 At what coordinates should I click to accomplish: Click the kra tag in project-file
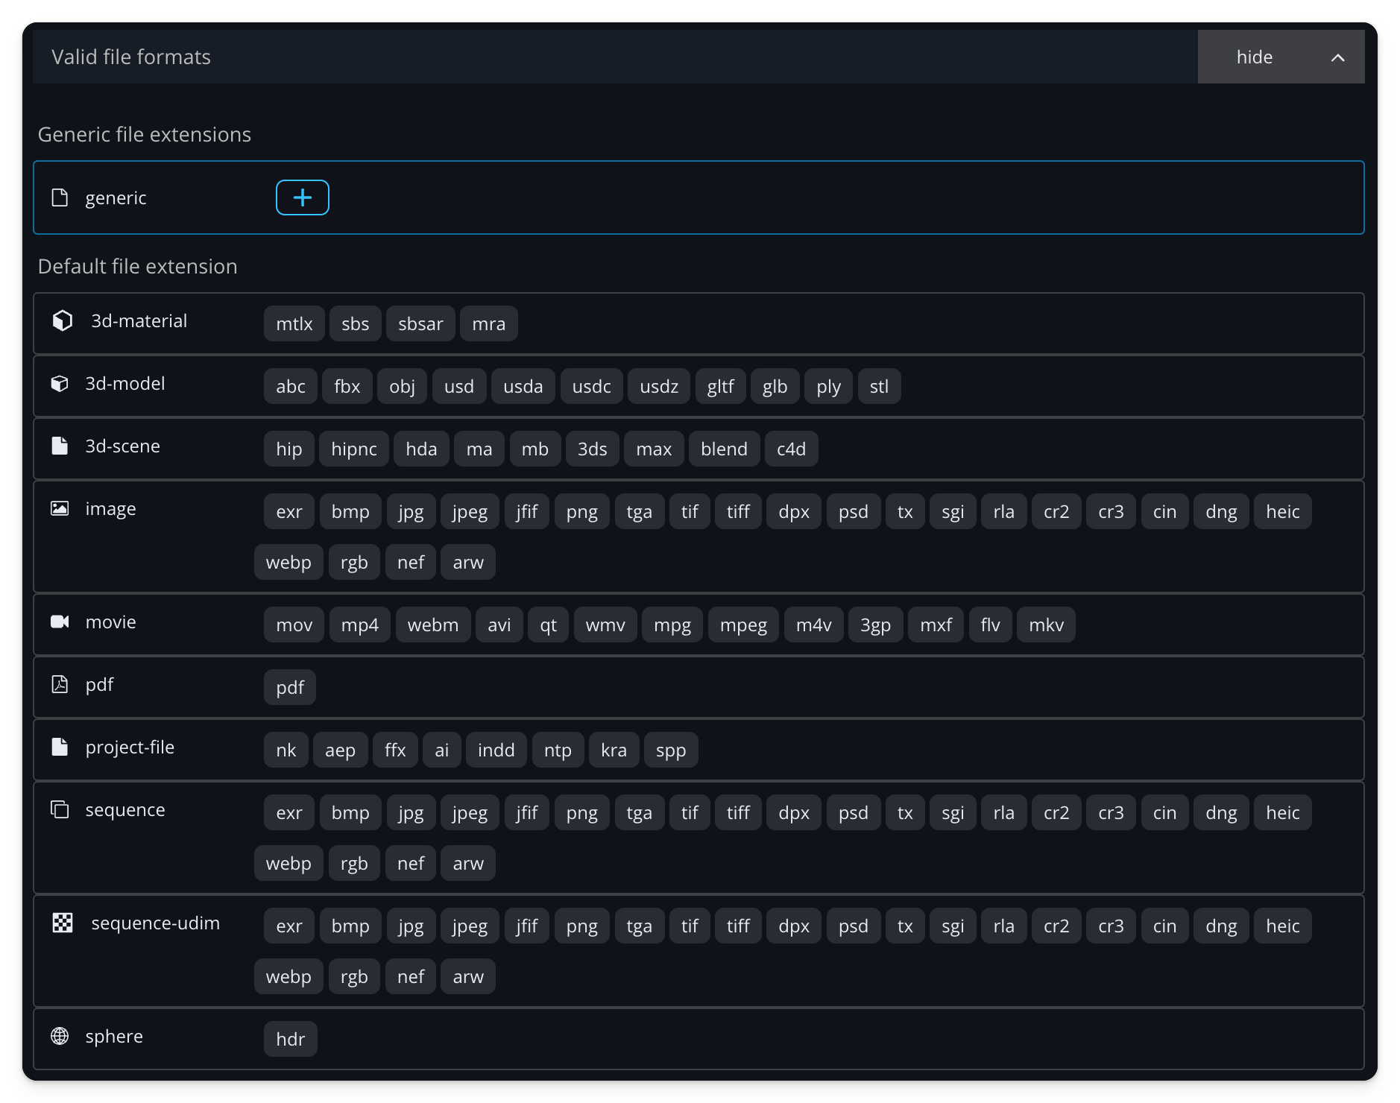coord(614,750)
